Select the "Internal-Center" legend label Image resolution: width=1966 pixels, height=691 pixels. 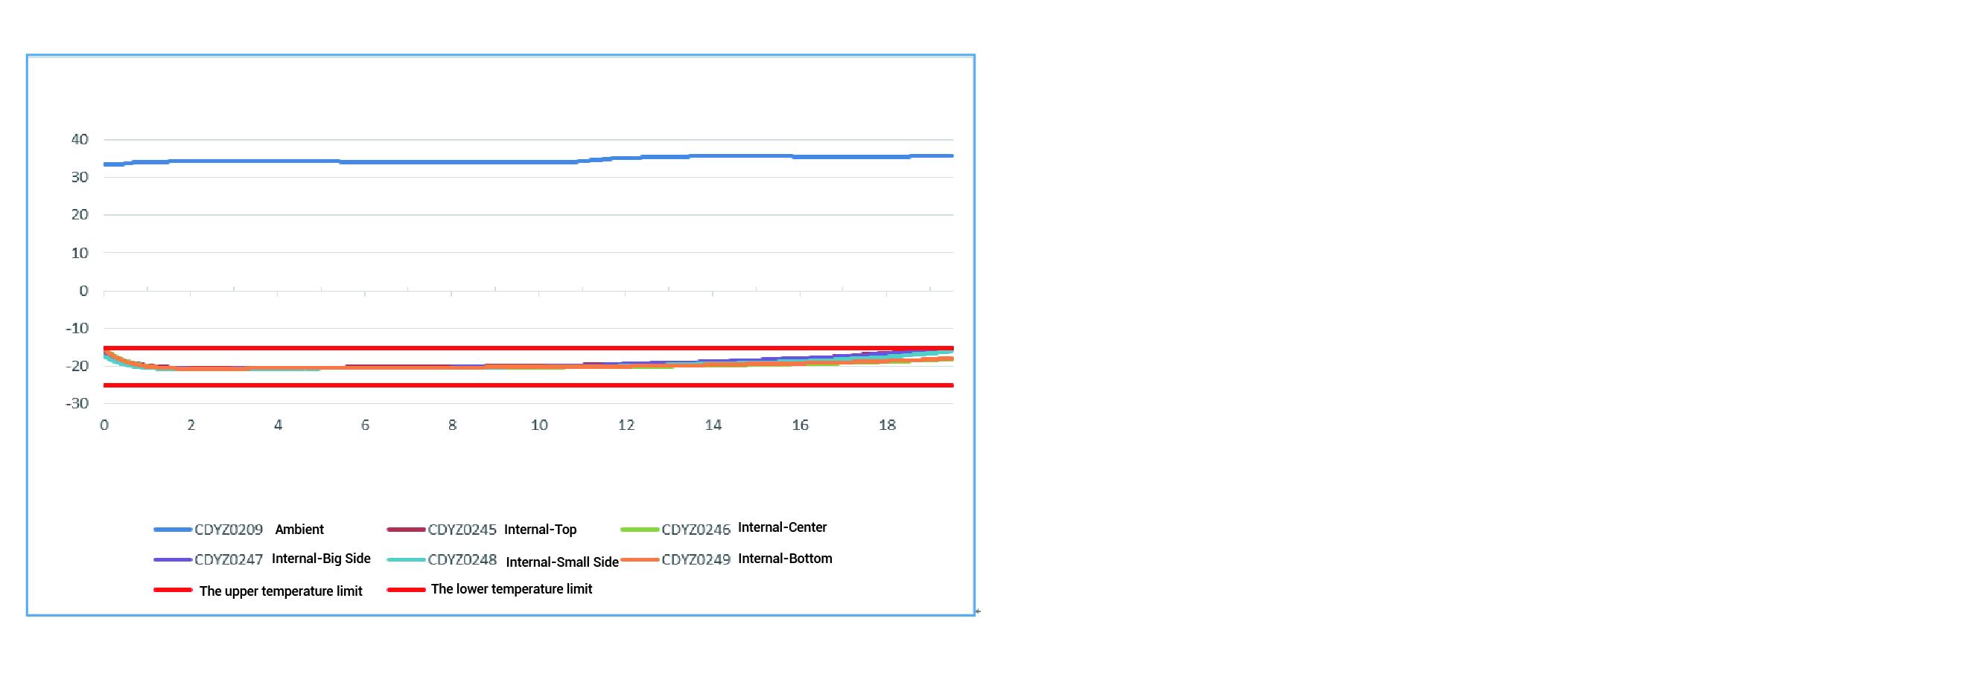coord(781,527)
